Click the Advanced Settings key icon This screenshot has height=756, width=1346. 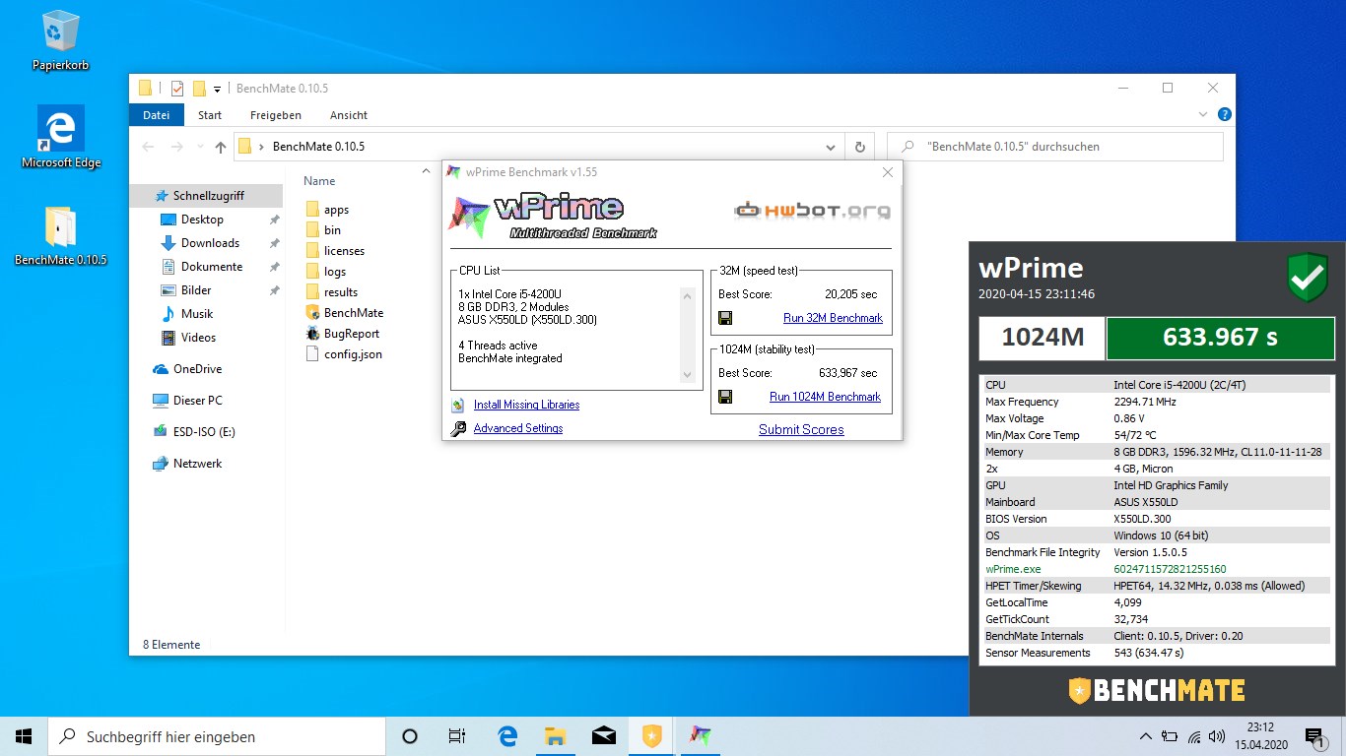457,428
